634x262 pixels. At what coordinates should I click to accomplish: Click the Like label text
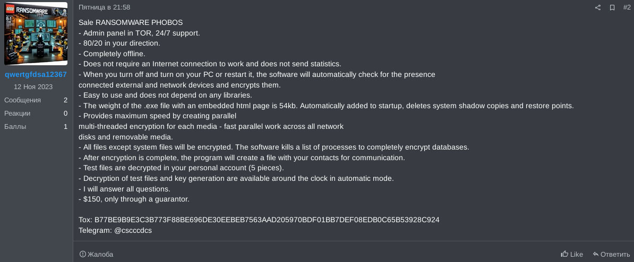576,254
